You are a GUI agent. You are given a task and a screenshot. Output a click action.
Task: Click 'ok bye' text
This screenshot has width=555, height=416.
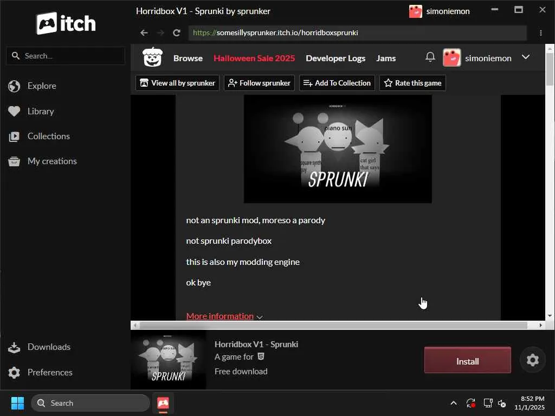[x=198, y=283]
